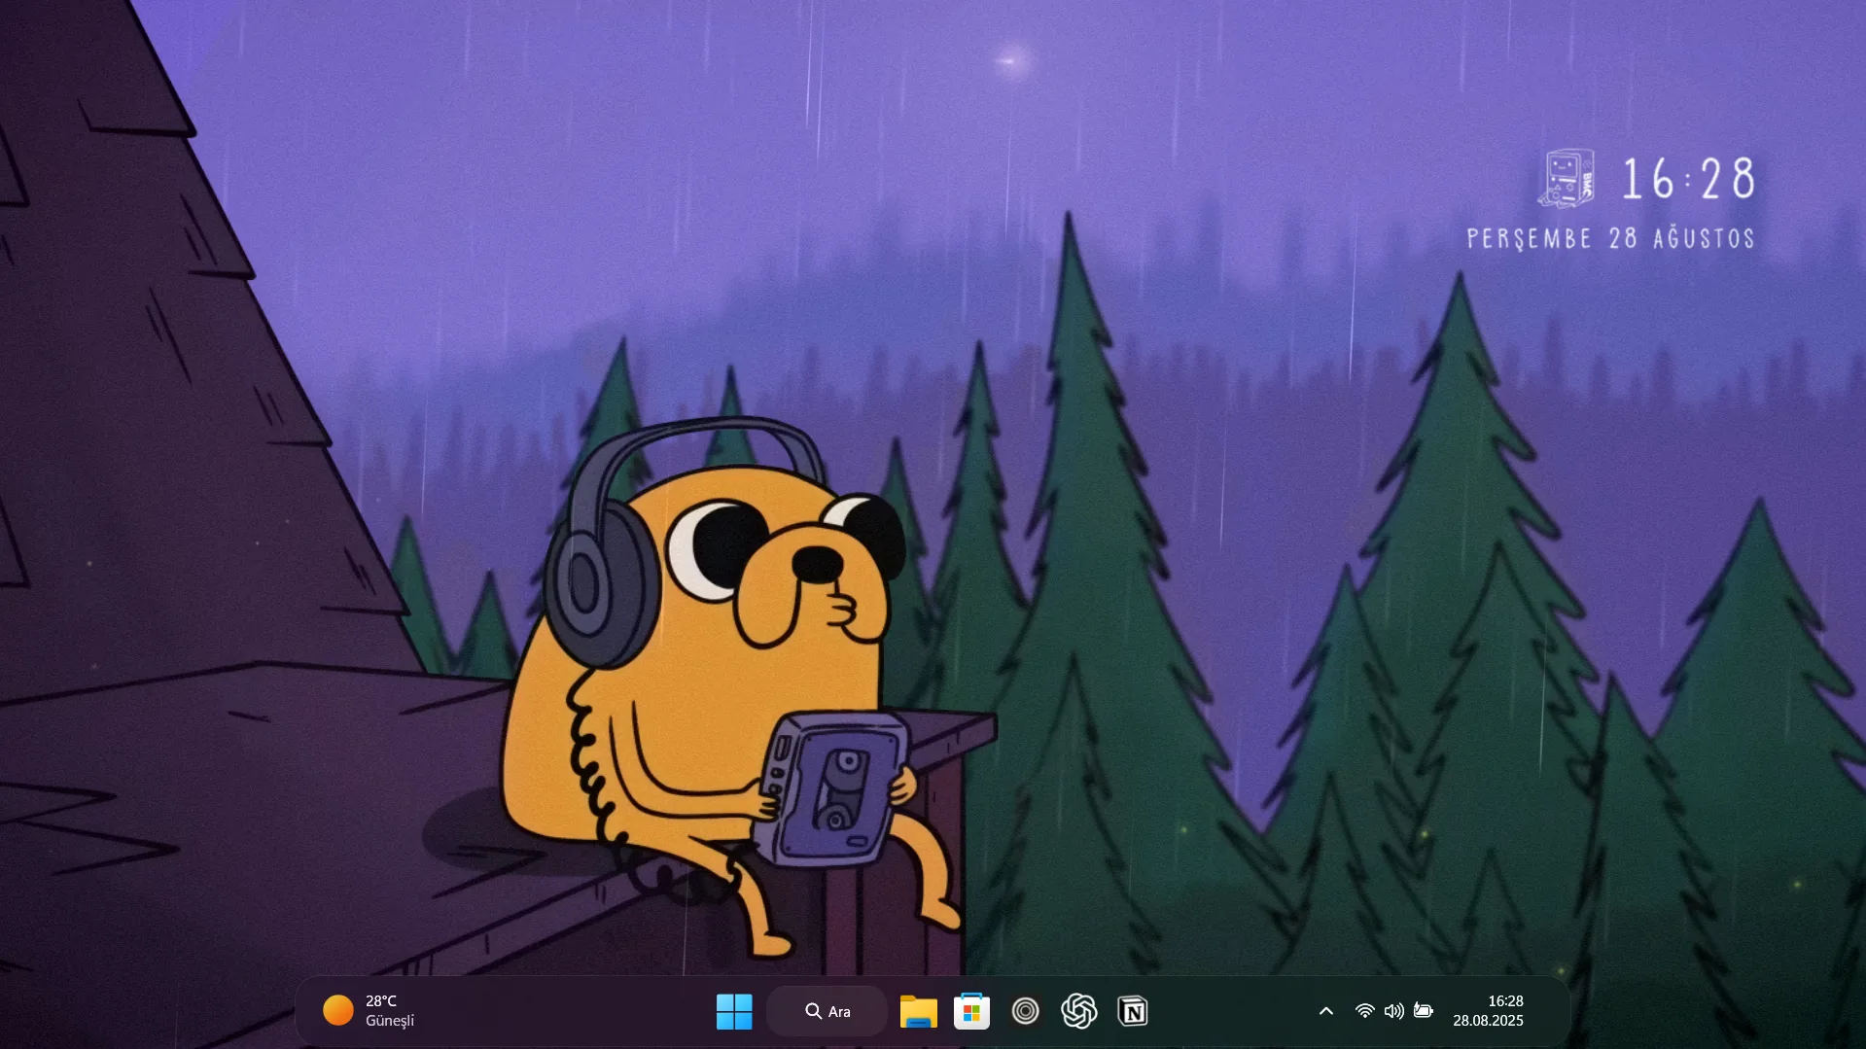Open the concentric-circle app on the taskbar

[x=1025, y=1011]
